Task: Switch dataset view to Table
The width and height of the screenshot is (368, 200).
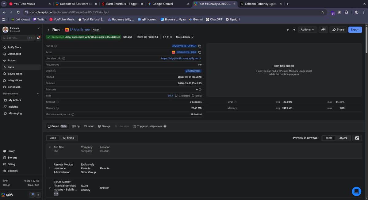Action: pos(329,138)
